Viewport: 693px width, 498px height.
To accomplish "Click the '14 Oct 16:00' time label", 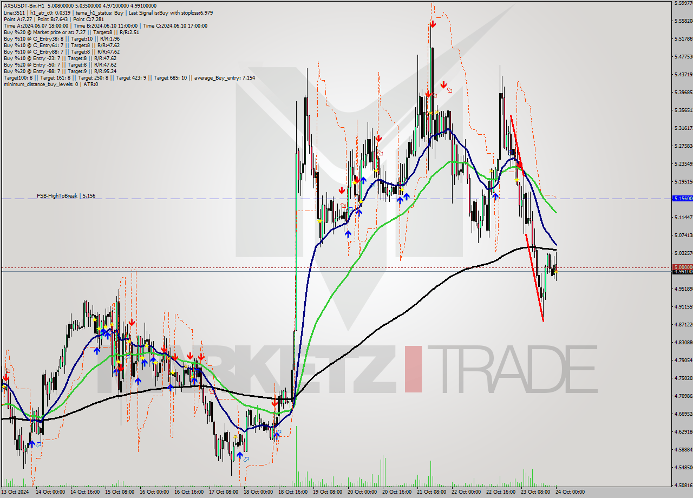I will (84, 492).
